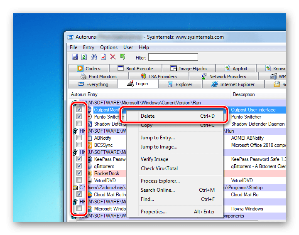Enable the VirtualDVD checkbox

[x=79, y=180]
